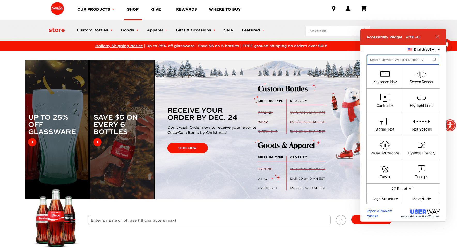This screenshot has height=250, width=457.
Task: Expand the Our Products menu
Action: tap(96, 9)
